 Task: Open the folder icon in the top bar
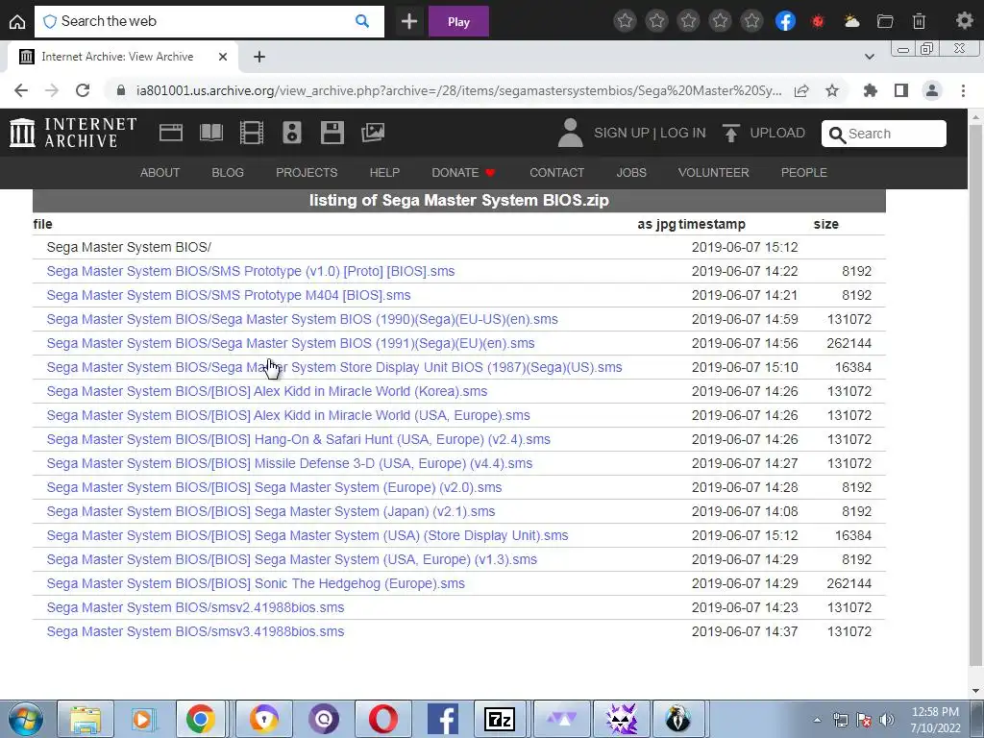pos(885,21)
